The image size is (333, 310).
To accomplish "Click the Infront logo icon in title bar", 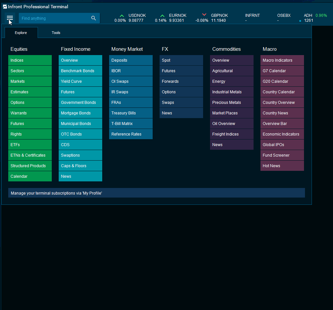I will (5, 7).
